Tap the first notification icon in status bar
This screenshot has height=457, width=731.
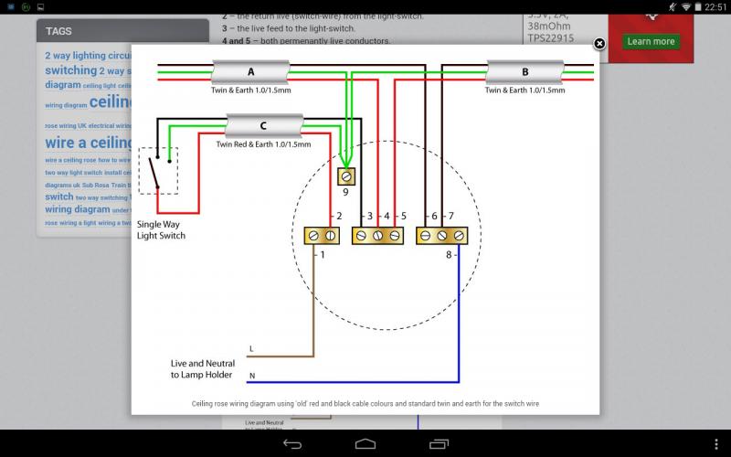point(9,6)
